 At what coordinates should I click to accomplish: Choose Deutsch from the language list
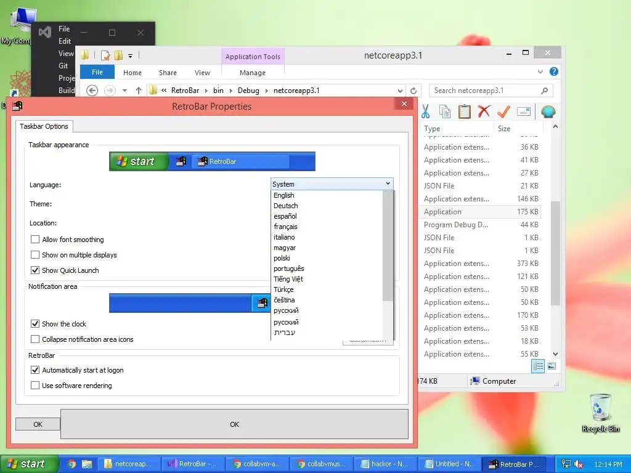(328, 206)
